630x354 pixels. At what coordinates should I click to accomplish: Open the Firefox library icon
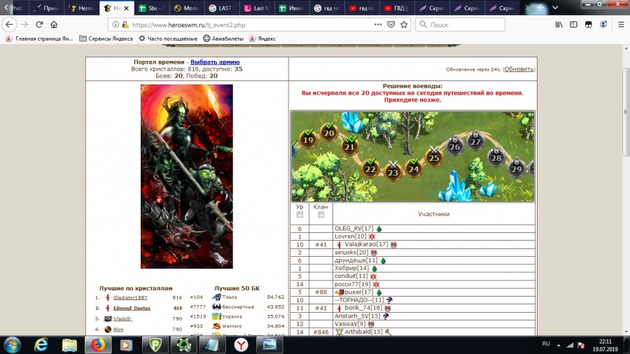point(559,24)
